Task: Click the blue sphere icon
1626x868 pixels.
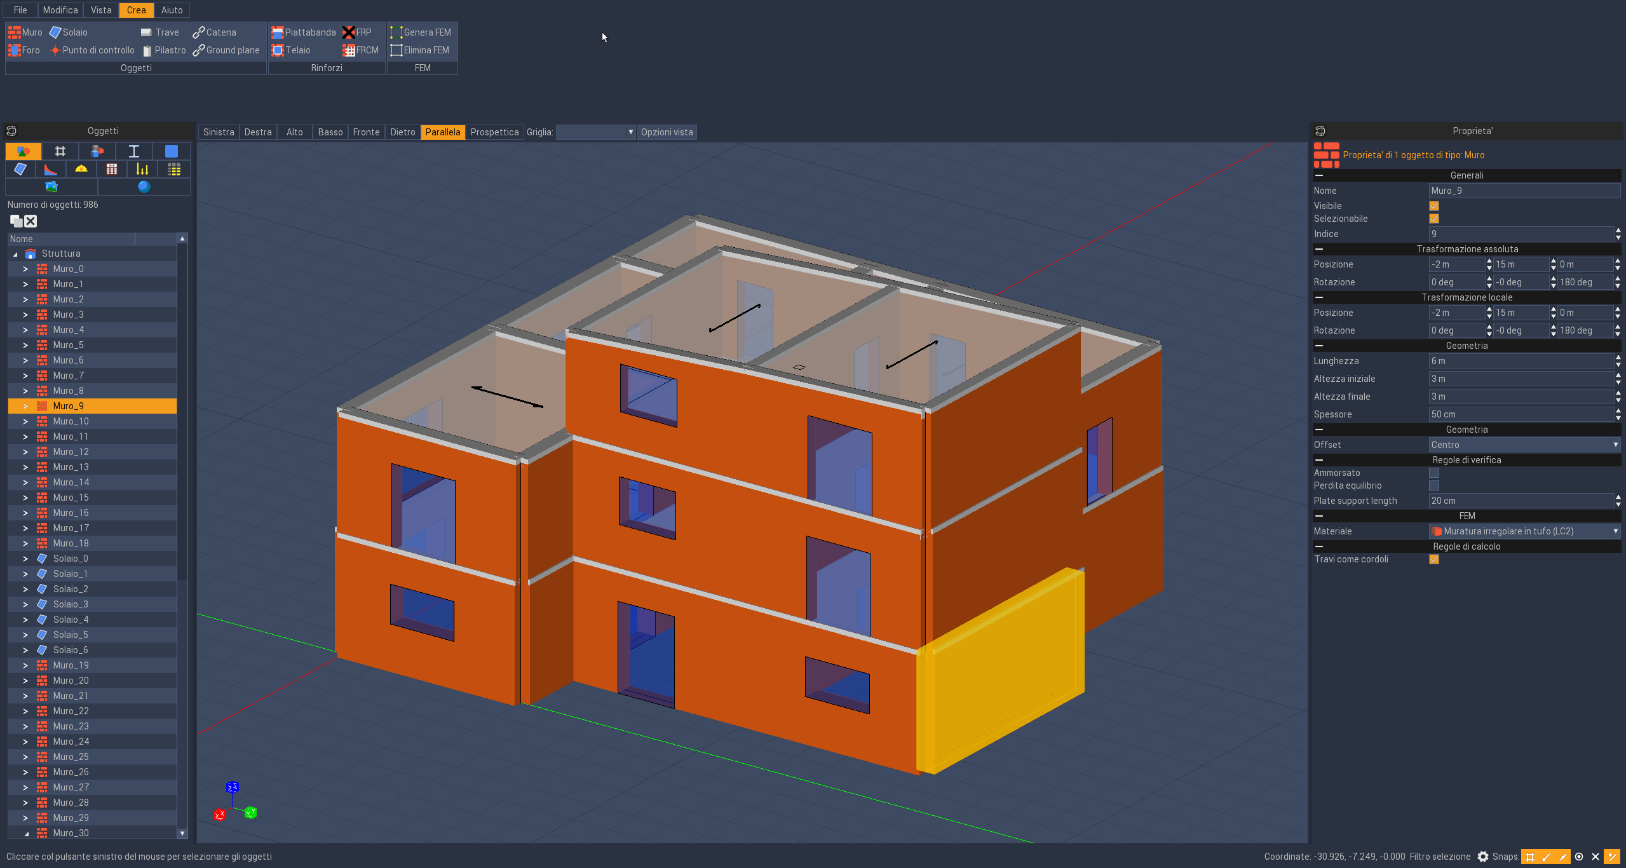Action: pos(144,187)
